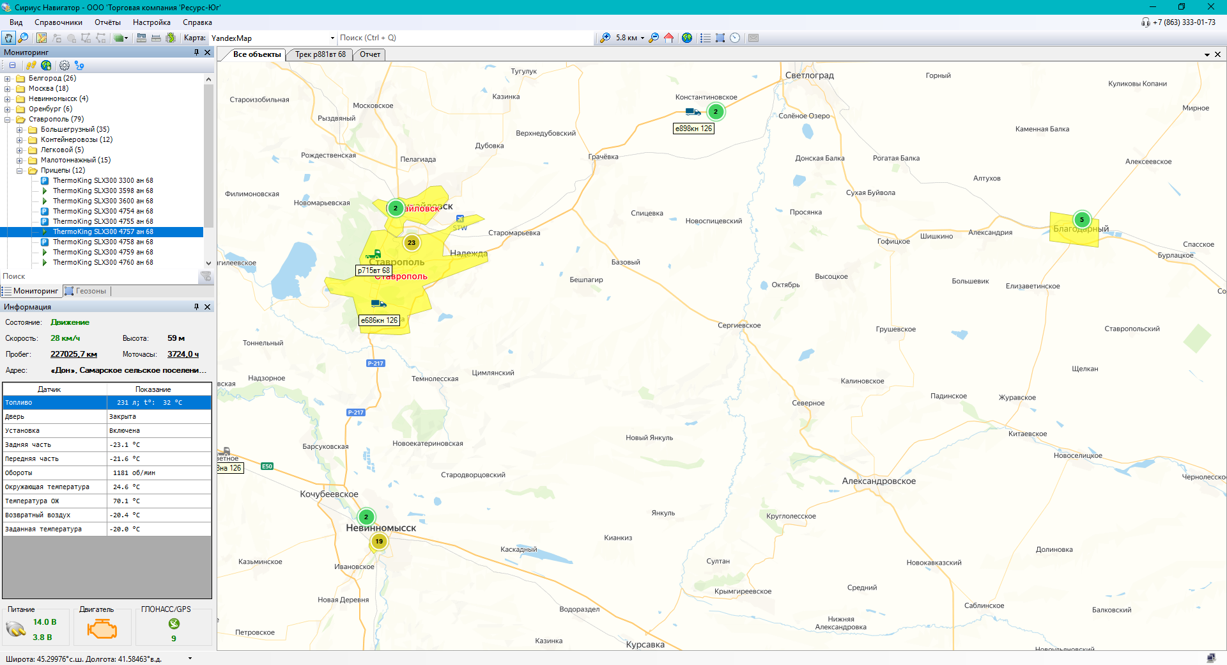1227x665 pixels.
Task: Expand the Белгород (26) folder
Action: (x=8, y=79)
